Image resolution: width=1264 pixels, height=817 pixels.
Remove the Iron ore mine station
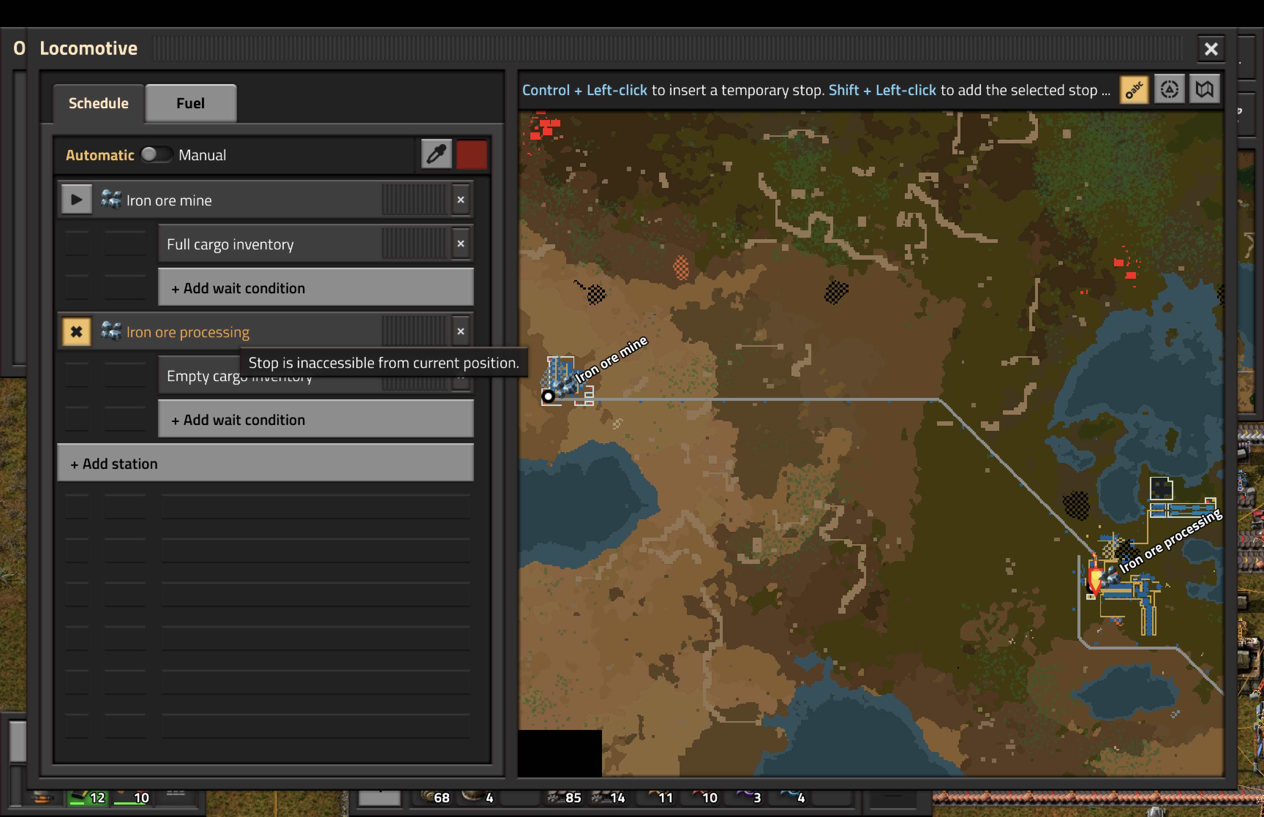[x=460, y=200]
